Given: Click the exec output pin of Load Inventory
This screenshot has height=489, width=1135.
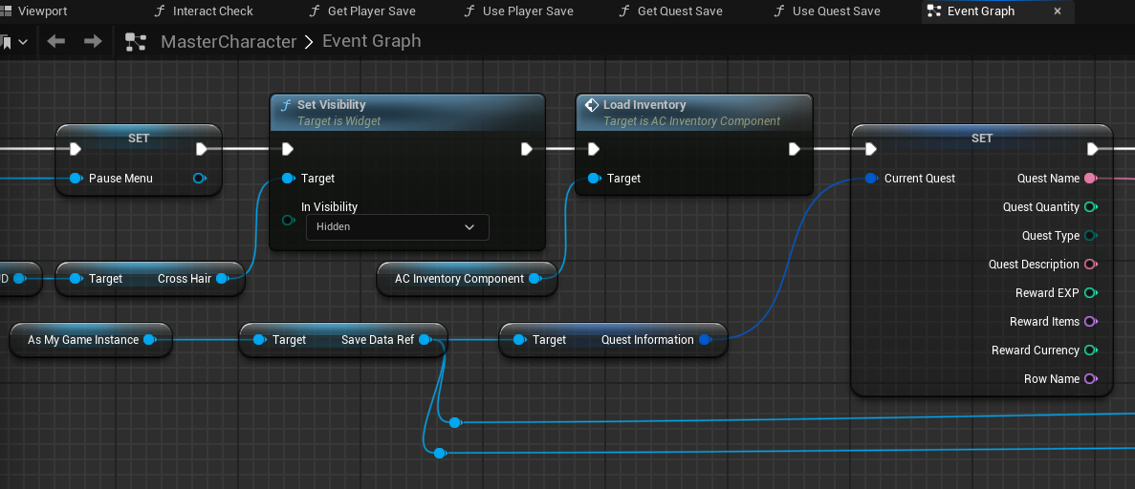Looking at the screenshot, I should pos(795,149).
